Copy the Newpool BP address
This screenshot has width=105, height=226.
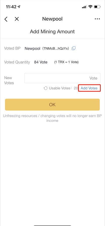pyautogui.click(x=74, y=48)
